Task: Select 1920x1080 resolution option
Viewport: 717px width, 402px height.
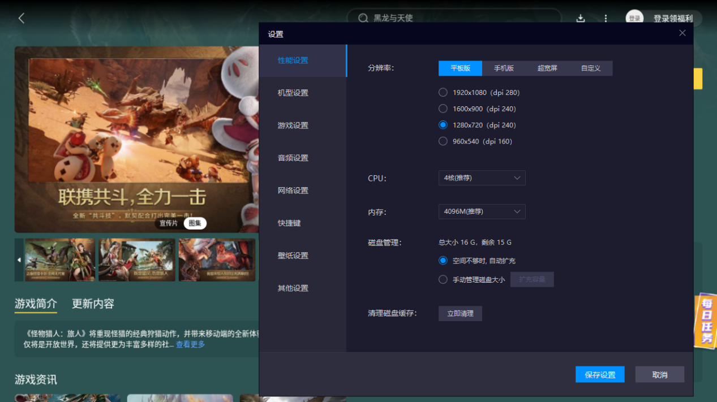Action: click(443, 92)
